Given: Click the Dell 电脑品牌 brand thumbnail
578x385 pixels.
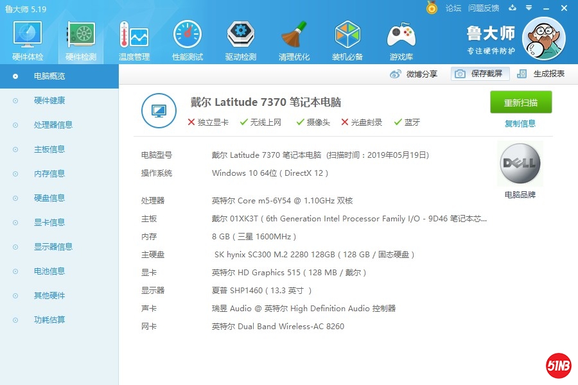Looking at the screenshot, I should [519, 163].
